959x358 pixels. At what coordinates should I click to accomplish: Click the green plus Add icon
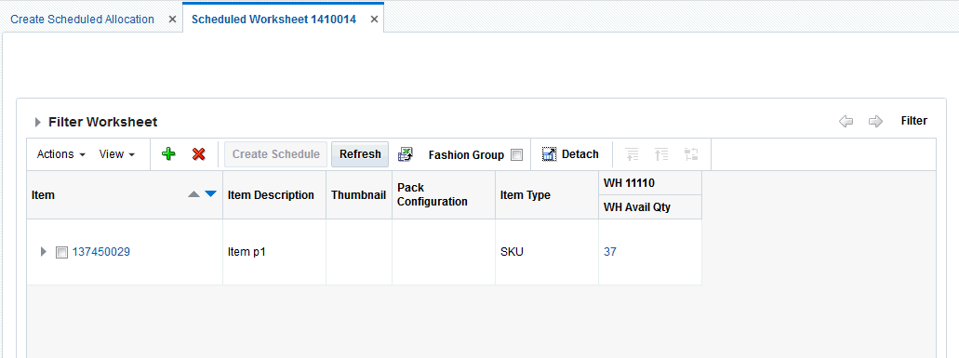[x=168, y=154]
